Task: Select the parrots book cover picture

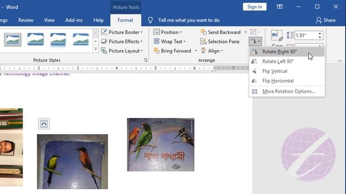Action: (161, 144)
